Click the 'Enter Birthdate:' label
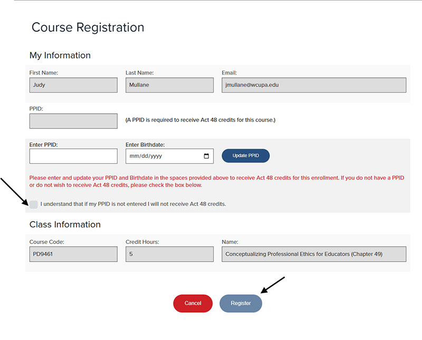 tap(145, 145)
